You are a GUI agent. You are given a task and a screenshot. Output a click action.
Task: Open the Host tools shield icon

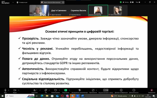pos(80,90)
